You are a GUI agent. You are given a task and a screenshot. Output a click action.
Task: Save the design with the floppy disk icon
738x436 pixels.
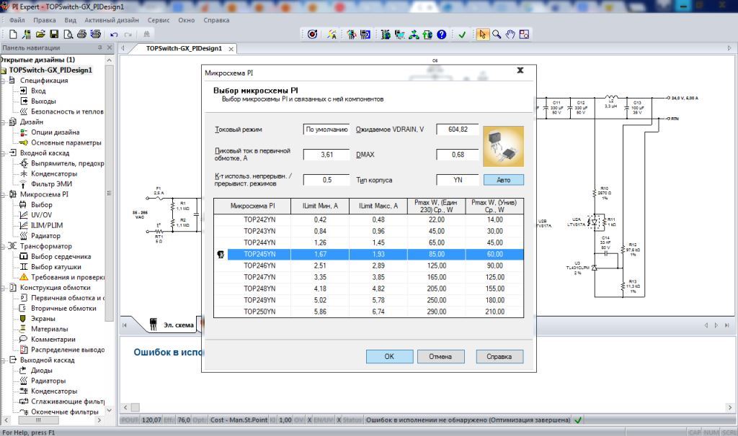point(54,35)
